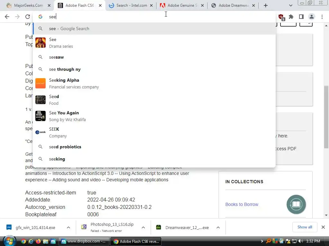Choose the Seeking Alpha suggestion
The image size is (329, 246).
click(x=154, y=84)
